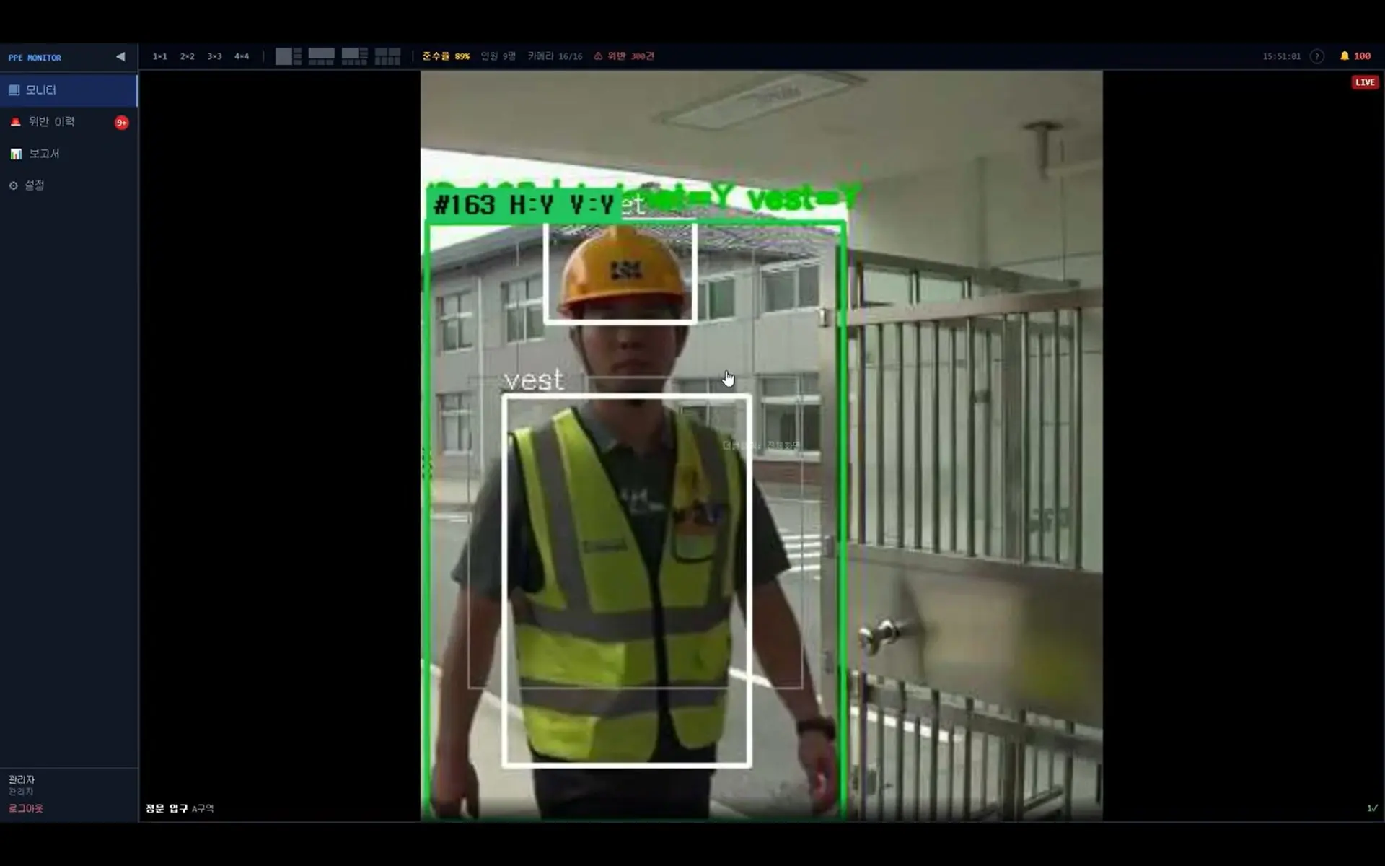Click the gear icon beside 설정
This screenshot has height=866, width=1385.
tap(13, 185)
